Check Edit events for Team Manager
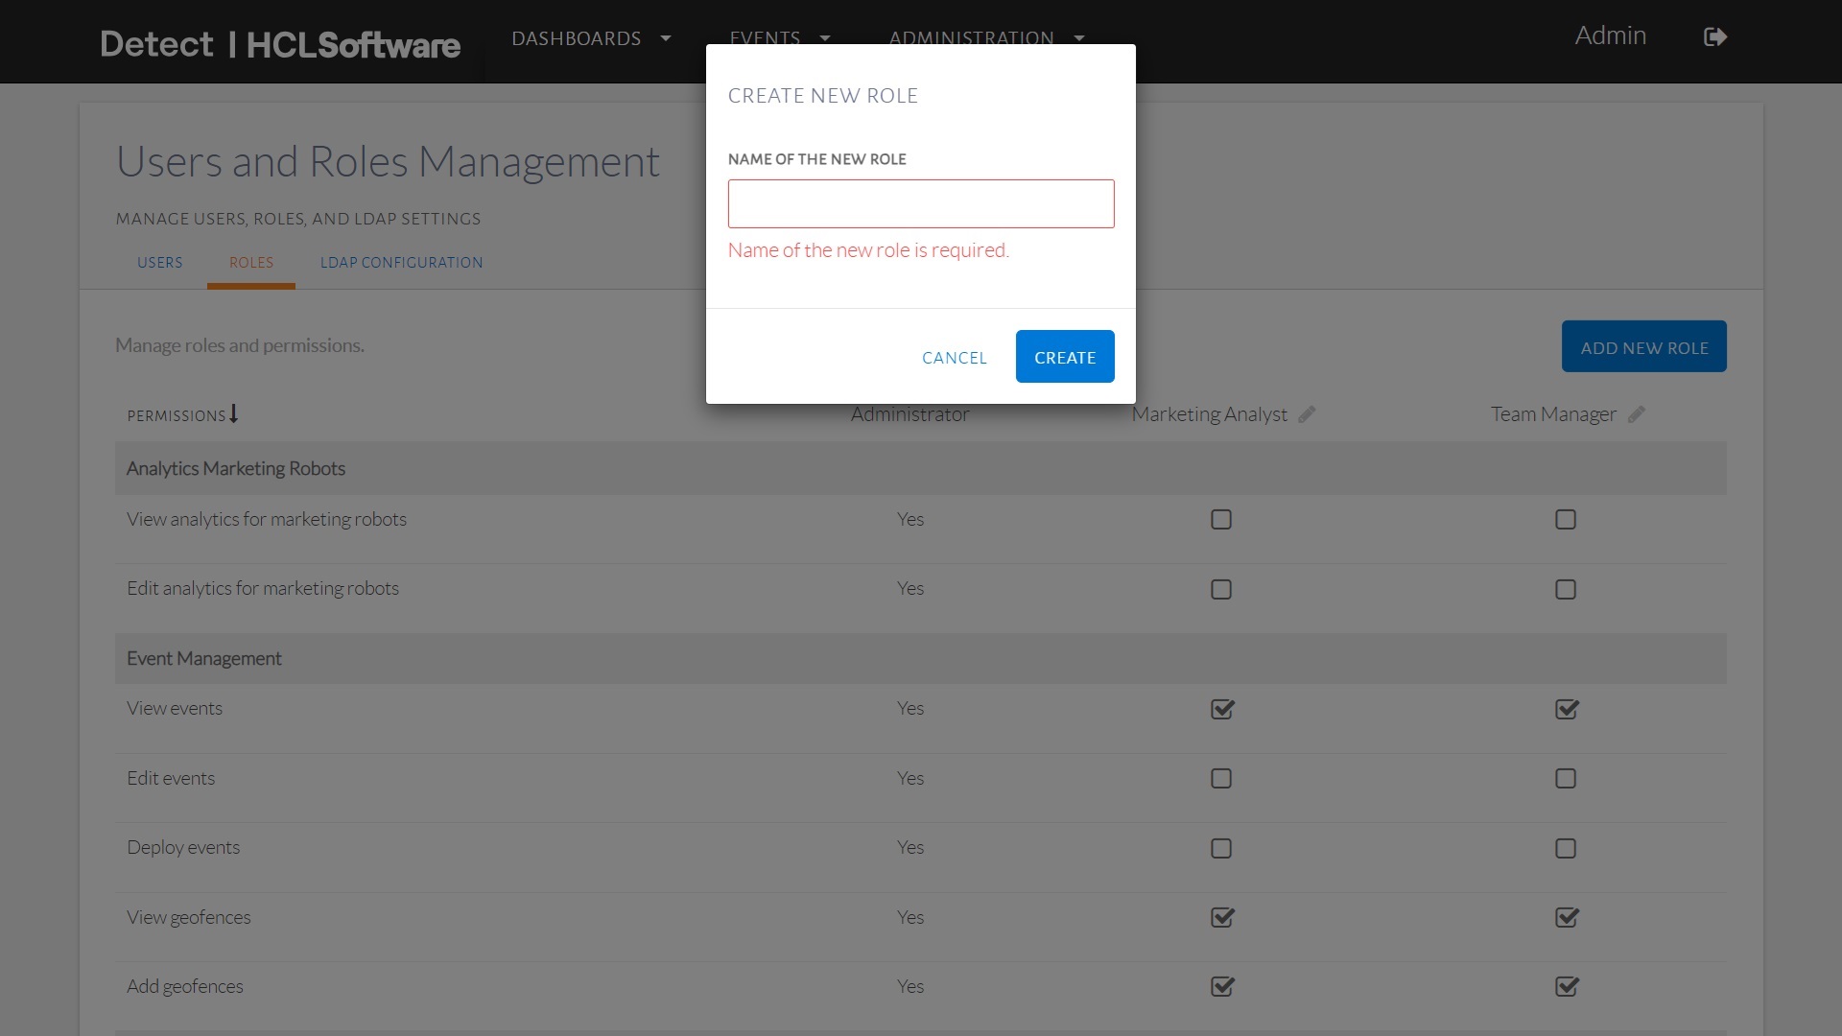Viewport: 1842px width, 1036px height. click(x=1565, y=778)
